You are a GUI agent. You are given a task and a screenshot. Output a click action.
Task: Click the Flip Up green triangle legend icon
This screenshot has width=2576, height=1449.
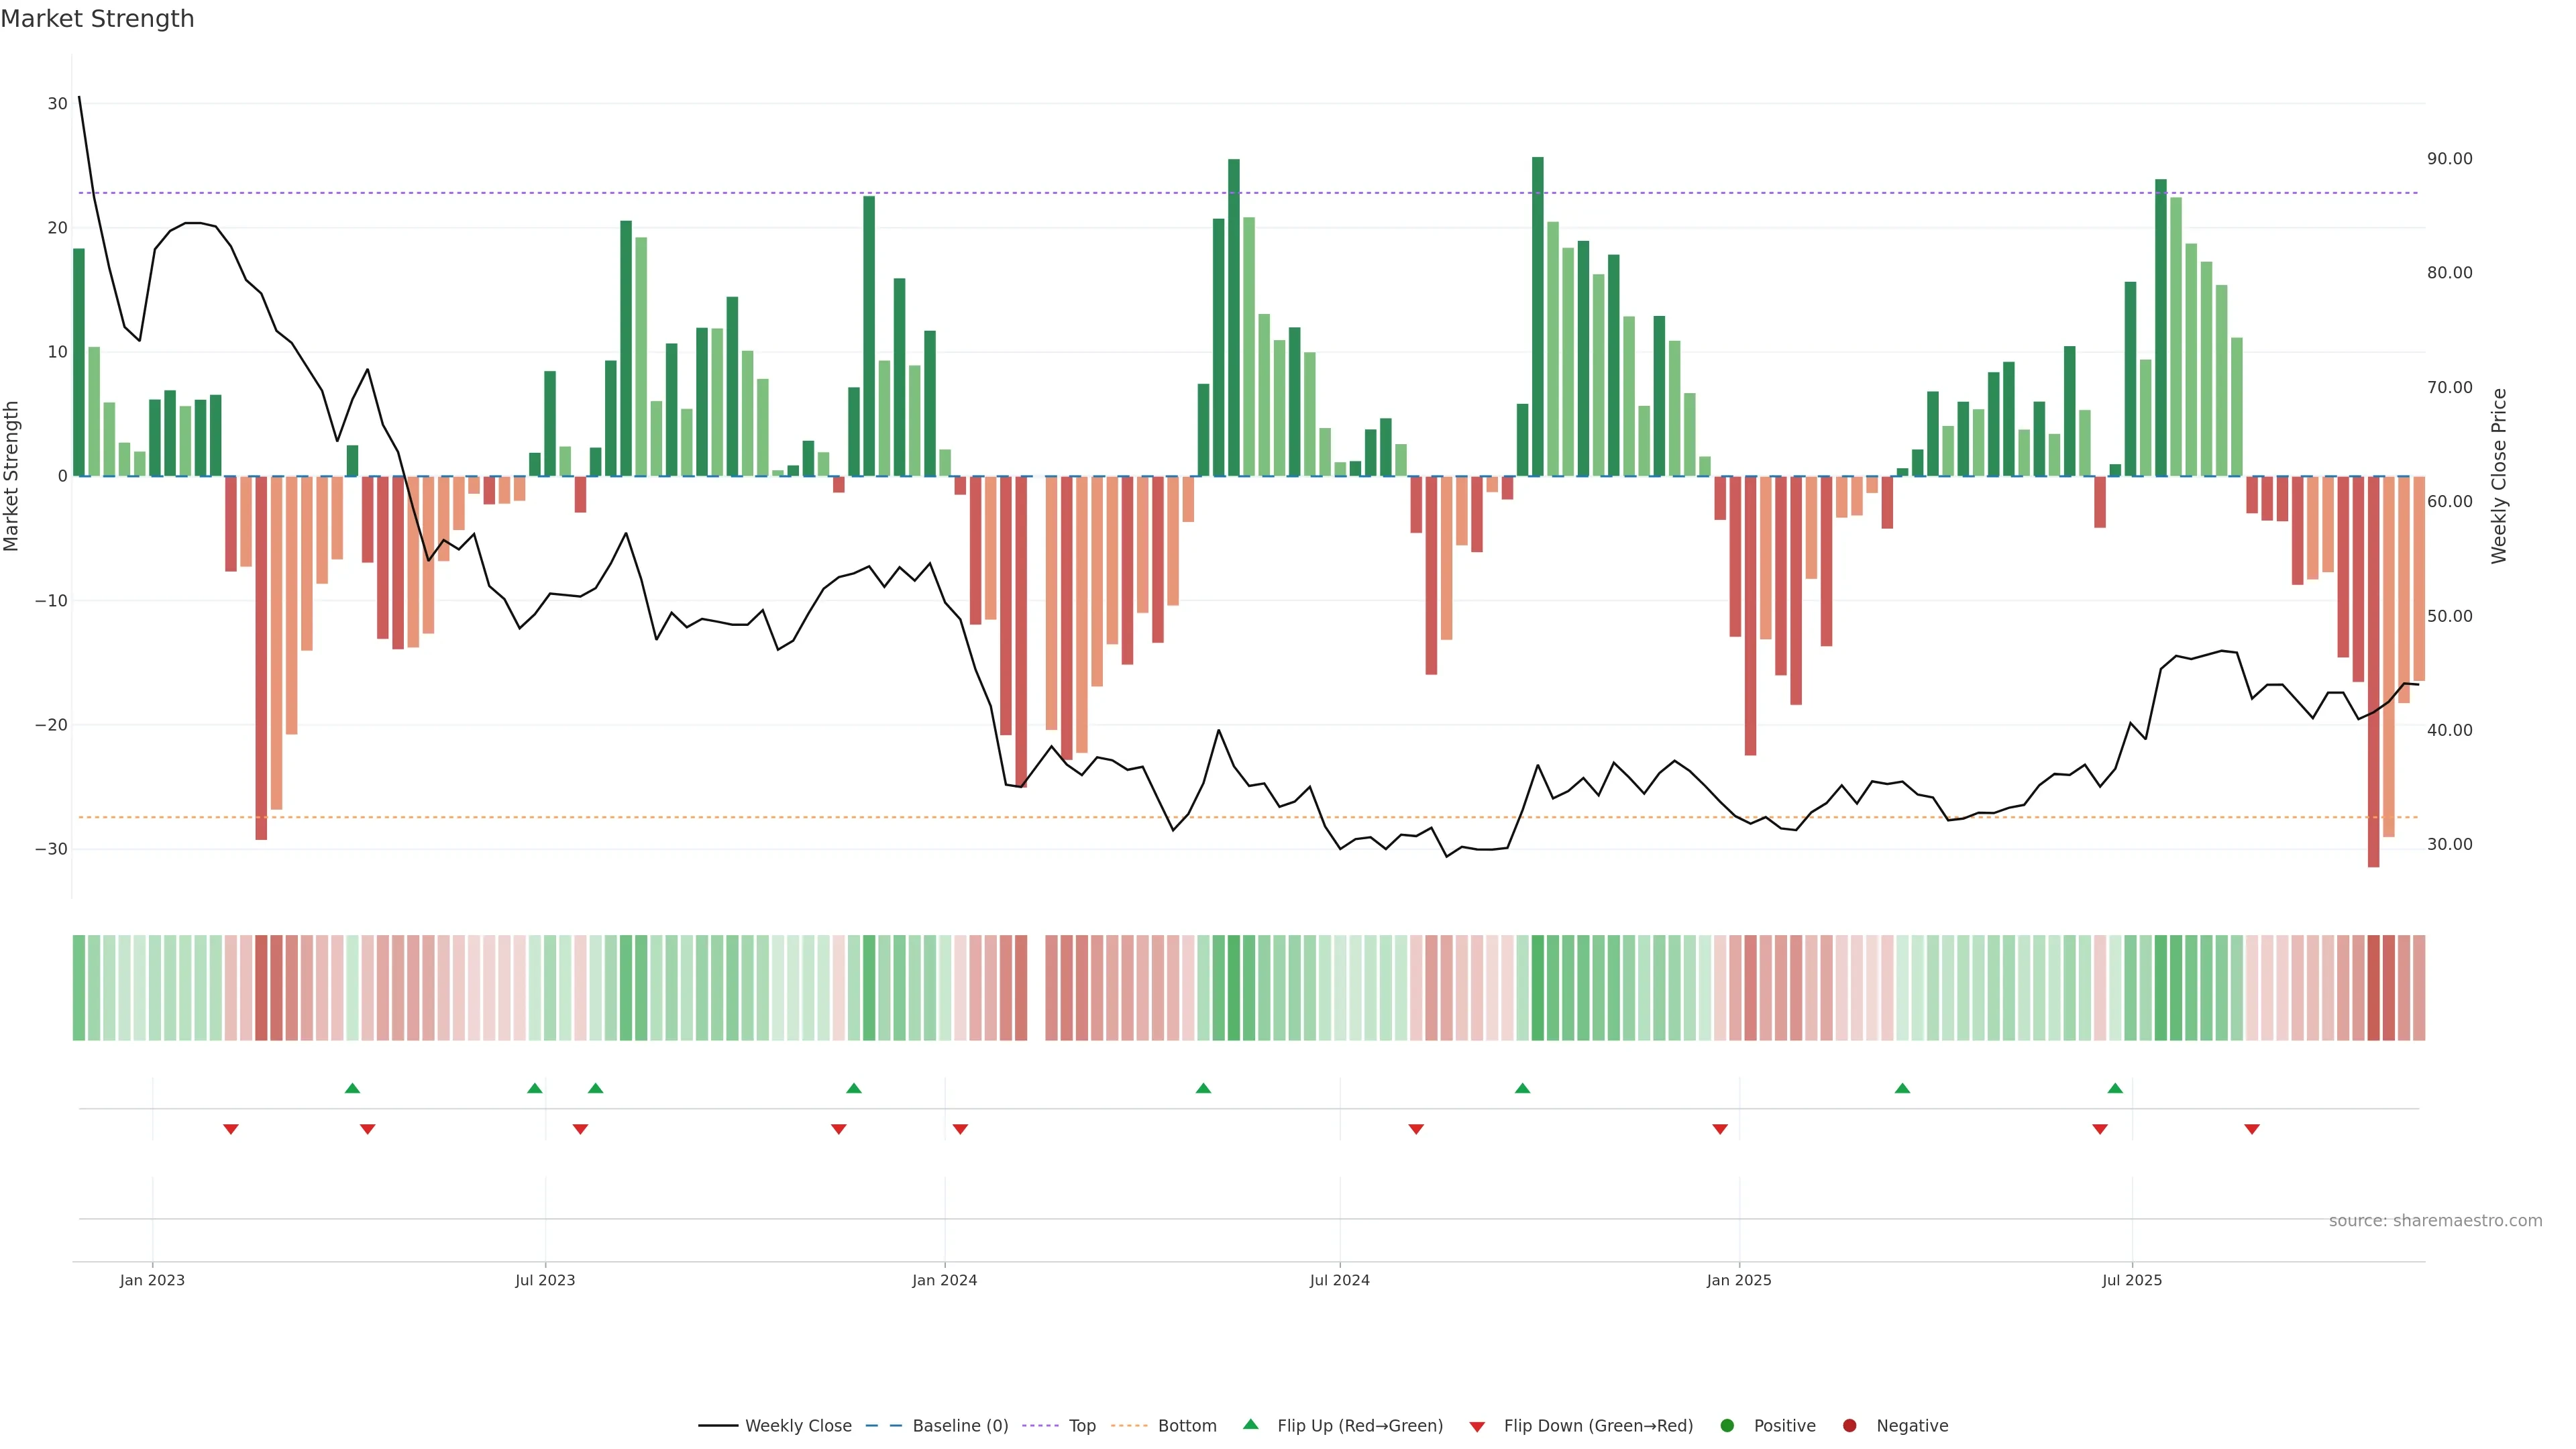(1250, 1425)
